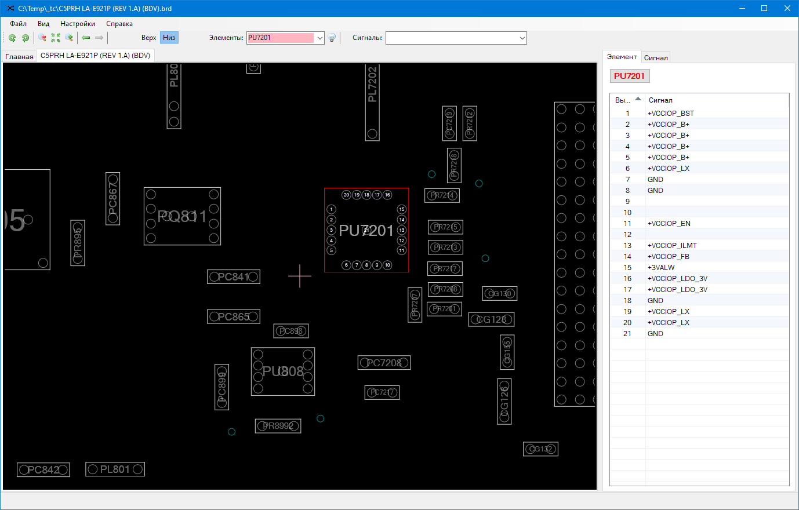Click the zoom out magnifier icon
This screenshot has width=799, height=510.
click(42, 38)
